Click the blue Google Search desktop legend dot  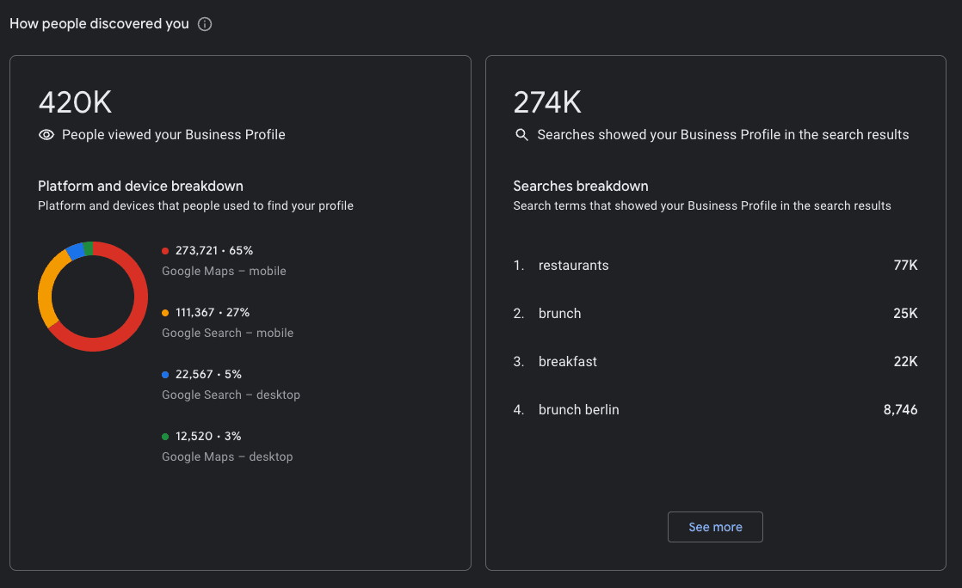coord(165,375)
